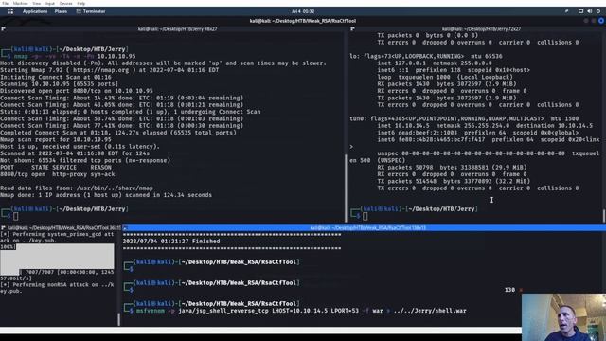Click the webcam video thumbnail
The width and height of the screenshot is (606, 341).
pos(563,317)
